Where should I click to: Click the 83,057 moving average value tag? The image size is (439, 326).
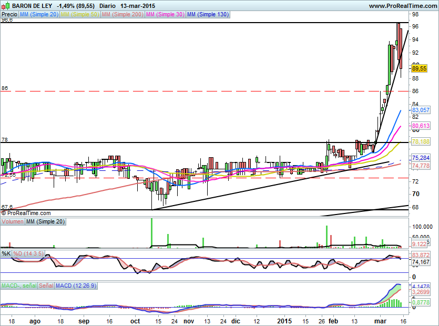[421, 110]
